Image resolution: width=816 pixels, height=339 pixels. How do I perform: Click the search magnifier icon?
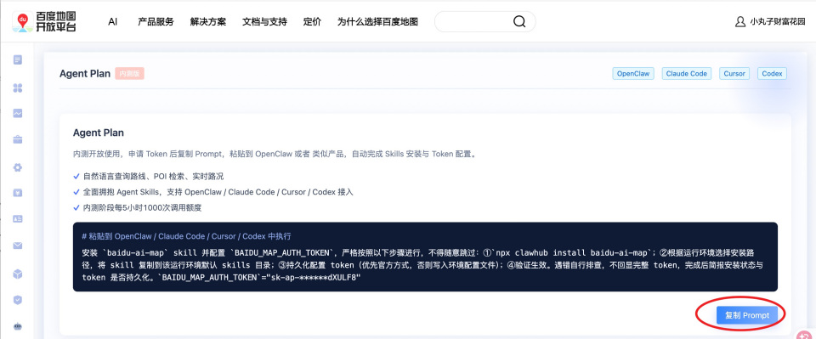tap(519, 22)
